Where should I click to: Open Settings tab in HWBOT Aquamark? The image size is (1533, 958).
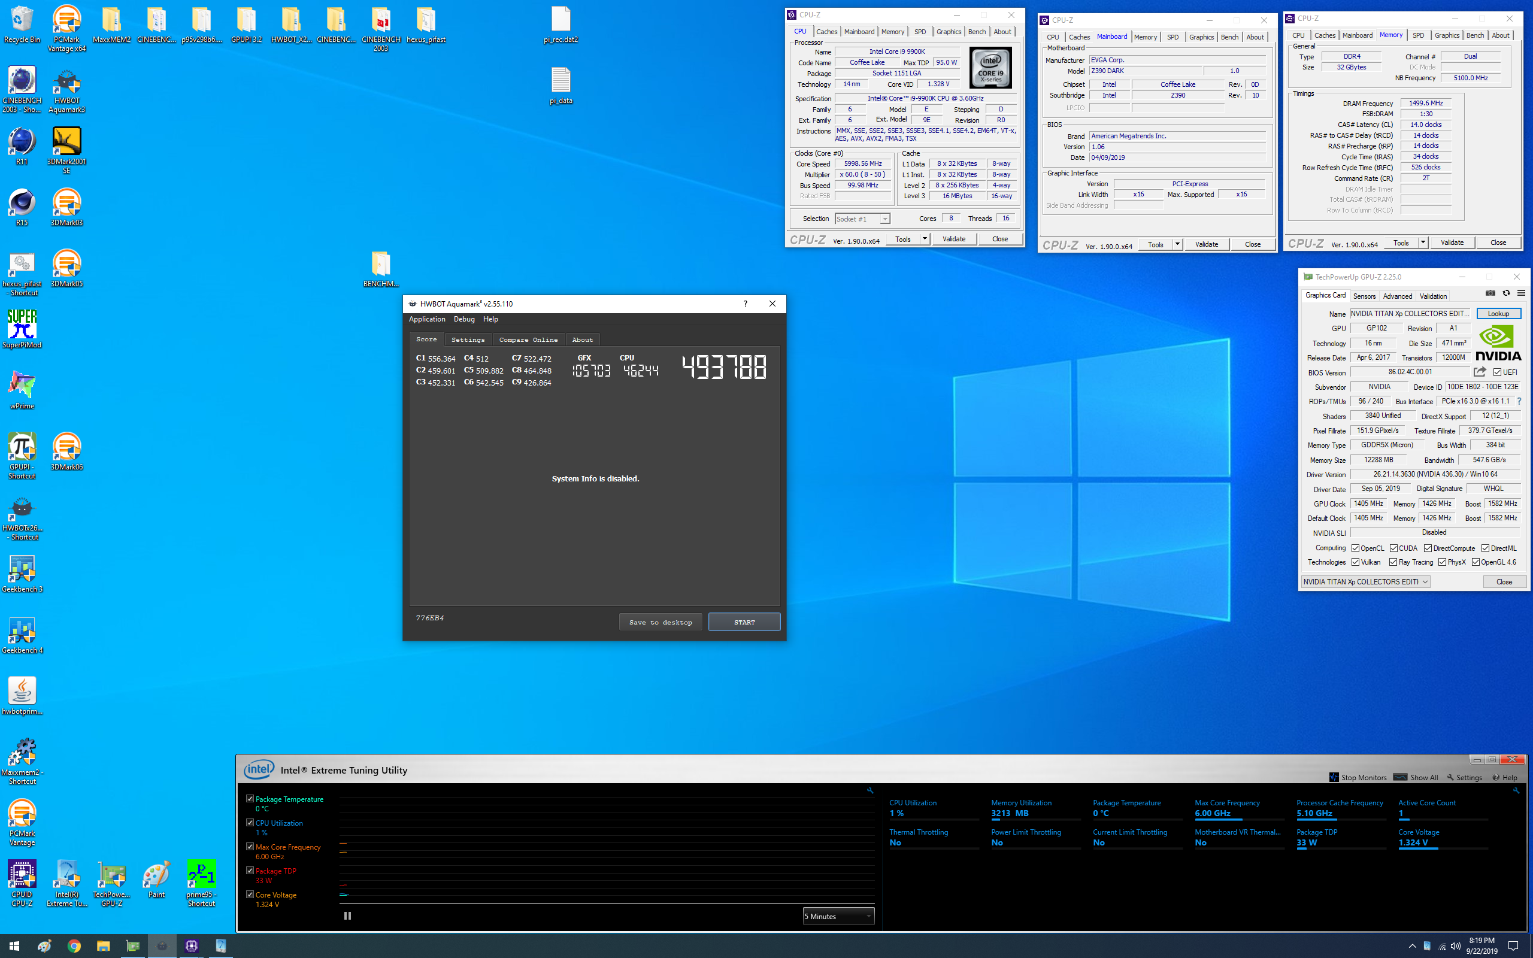coord(468,339)
